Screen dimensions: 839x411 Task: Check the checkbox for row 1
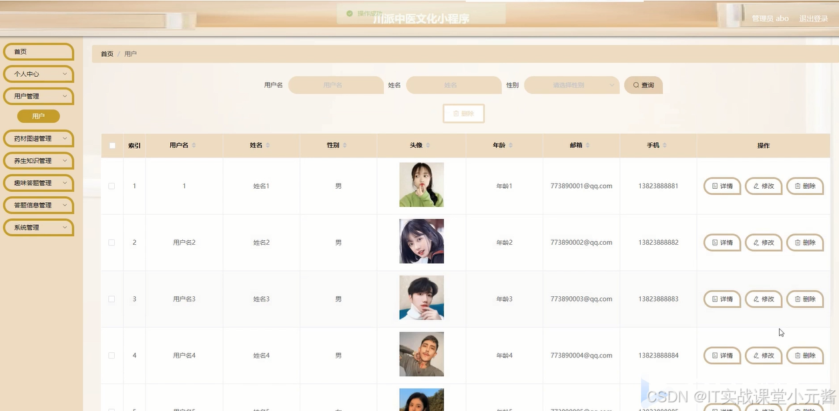(x=111, y=186)
